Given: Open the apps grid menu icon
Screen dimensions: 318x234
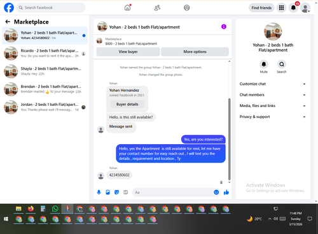Looking at the screenshot, I should (281, 8).
